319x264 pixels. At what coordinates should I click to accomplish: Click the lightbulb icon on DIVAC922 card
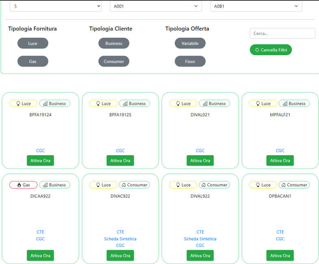click(98, 185)
